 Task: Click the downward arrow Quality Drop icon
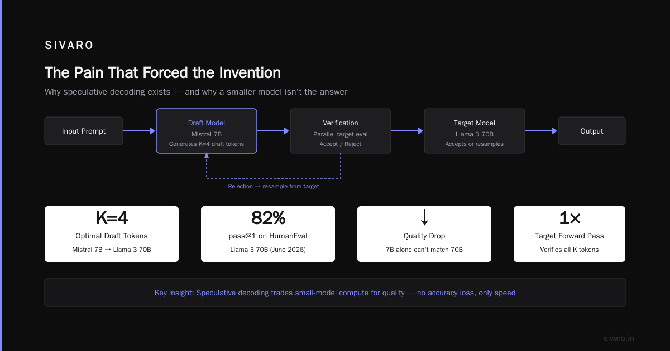[x=424, y=217]
